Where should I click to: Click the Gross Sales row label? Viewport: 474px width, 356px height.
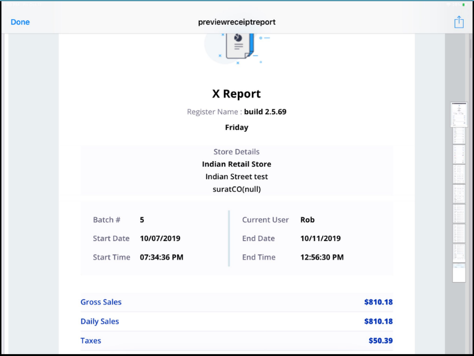(101, 302)
